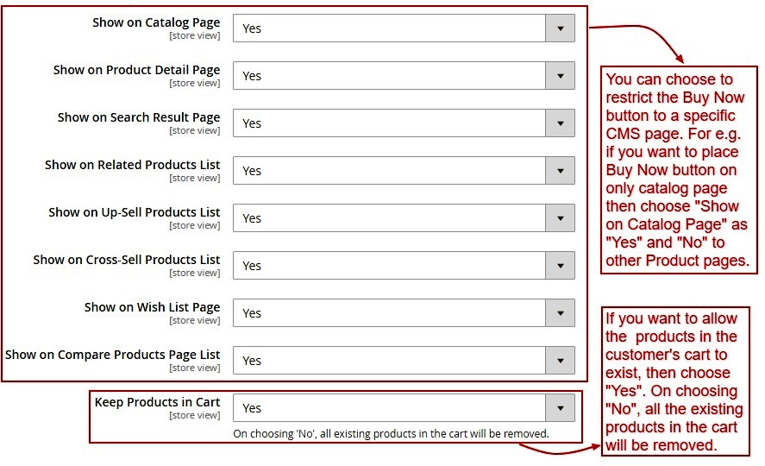Open the Keep Products in Cart dropdown

click(390, 408)
